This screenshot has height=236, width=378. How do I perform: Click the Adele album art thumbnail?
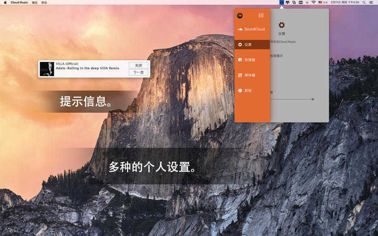click(x=47, y=69)
